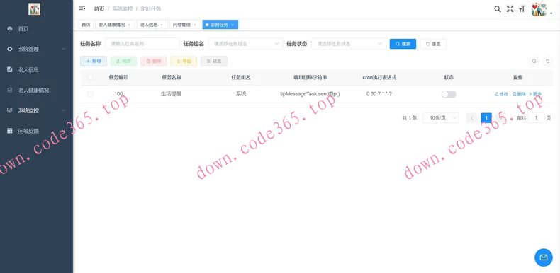Open the font size icon

coord(522,9)
